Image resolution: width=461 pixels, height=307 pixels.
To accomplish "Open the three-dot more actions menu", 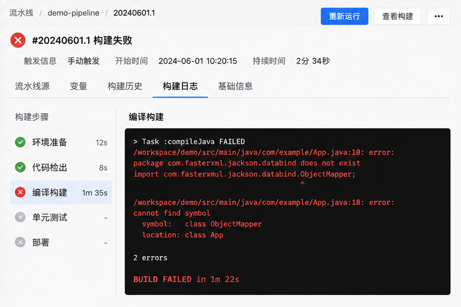I will click(x=438, y=16).
